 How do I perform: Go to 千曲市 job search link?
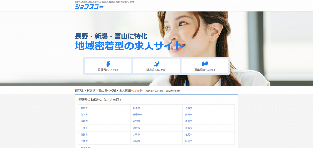(x=84, y=128)
